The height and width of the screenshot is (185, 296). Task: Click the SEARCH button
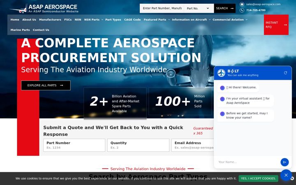click(x=224, y=8)
